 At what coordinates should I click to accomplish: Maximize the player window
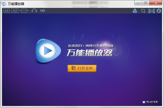146,3
